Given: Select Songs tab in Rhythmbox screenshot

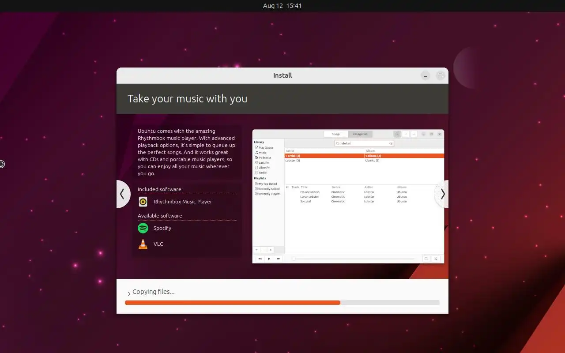Looking at the screenshot, I should [x=336, y=134].
